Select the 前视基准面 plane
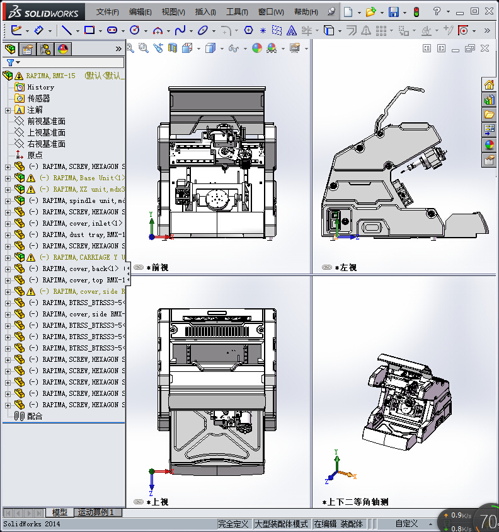499x532 pixels. [x=46, y=121]
